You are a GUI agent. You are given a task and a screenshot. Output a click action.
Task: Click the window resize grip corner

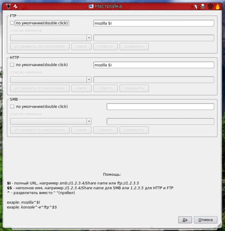pos(219,225)
